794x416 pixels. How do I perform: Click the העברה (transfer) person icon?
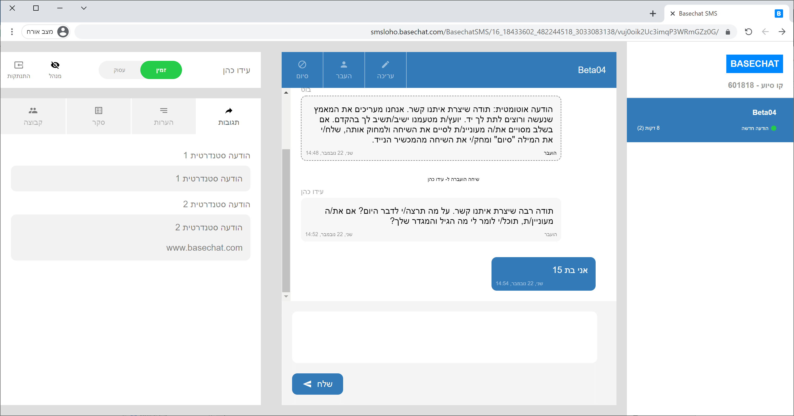point(343,64)
